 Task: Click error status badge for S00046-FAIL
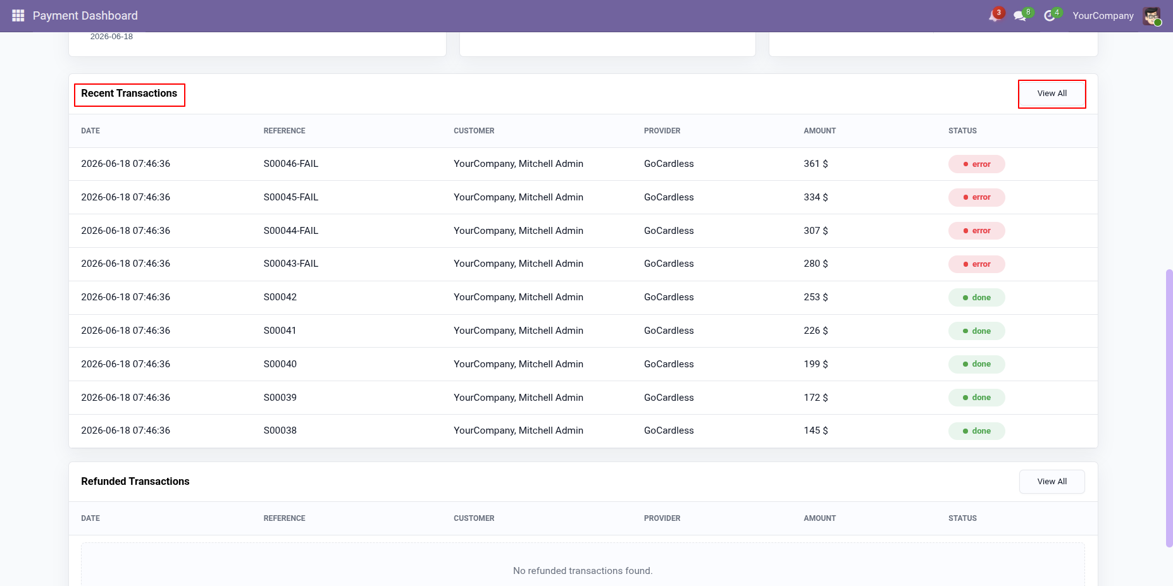[976, 164]
